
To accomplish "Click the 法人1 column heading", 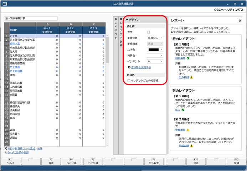I will pos(47,28).
